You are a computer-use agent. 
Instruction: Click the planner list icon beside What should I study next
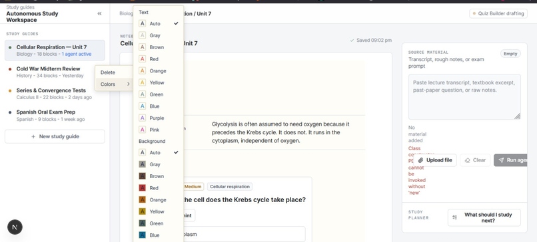[455, 217]
